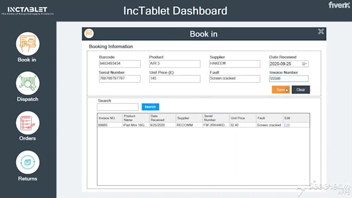Click the Book in sidebar label
The height and width of the screenshot is (198, 352).
click(27, 60)
